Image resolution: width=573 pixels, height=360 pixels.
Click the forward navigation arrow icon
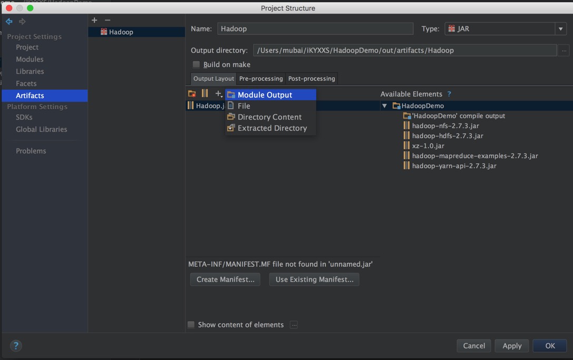(x=22, y=22)
